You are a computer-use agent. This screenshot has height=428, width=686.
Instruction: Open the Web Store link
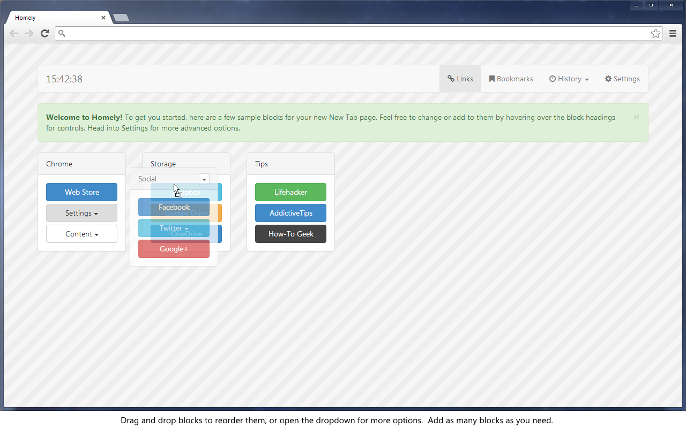(81, 192)
